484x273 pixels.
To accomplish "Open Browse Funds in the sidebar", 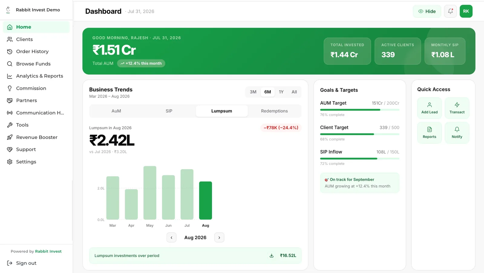I will [36, 64].
